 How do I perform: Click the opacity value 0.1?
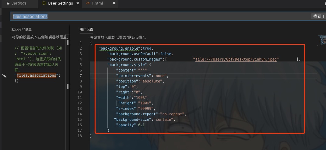(142, 125)
